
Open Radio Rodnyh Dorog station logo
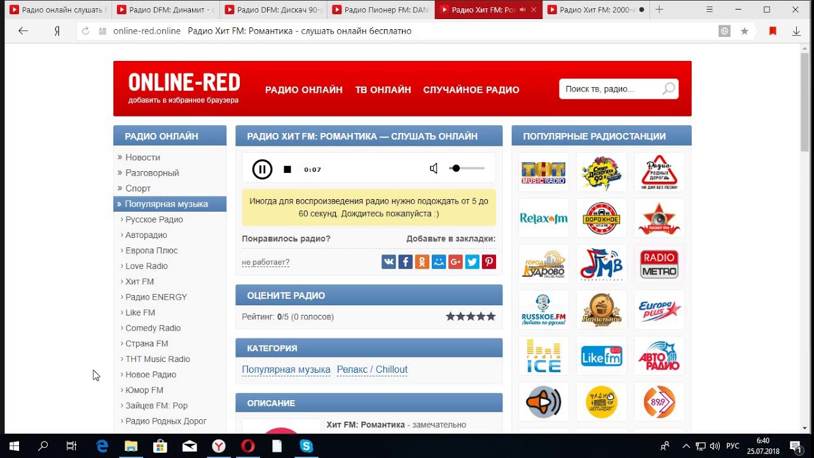click(x=659, y=172)
